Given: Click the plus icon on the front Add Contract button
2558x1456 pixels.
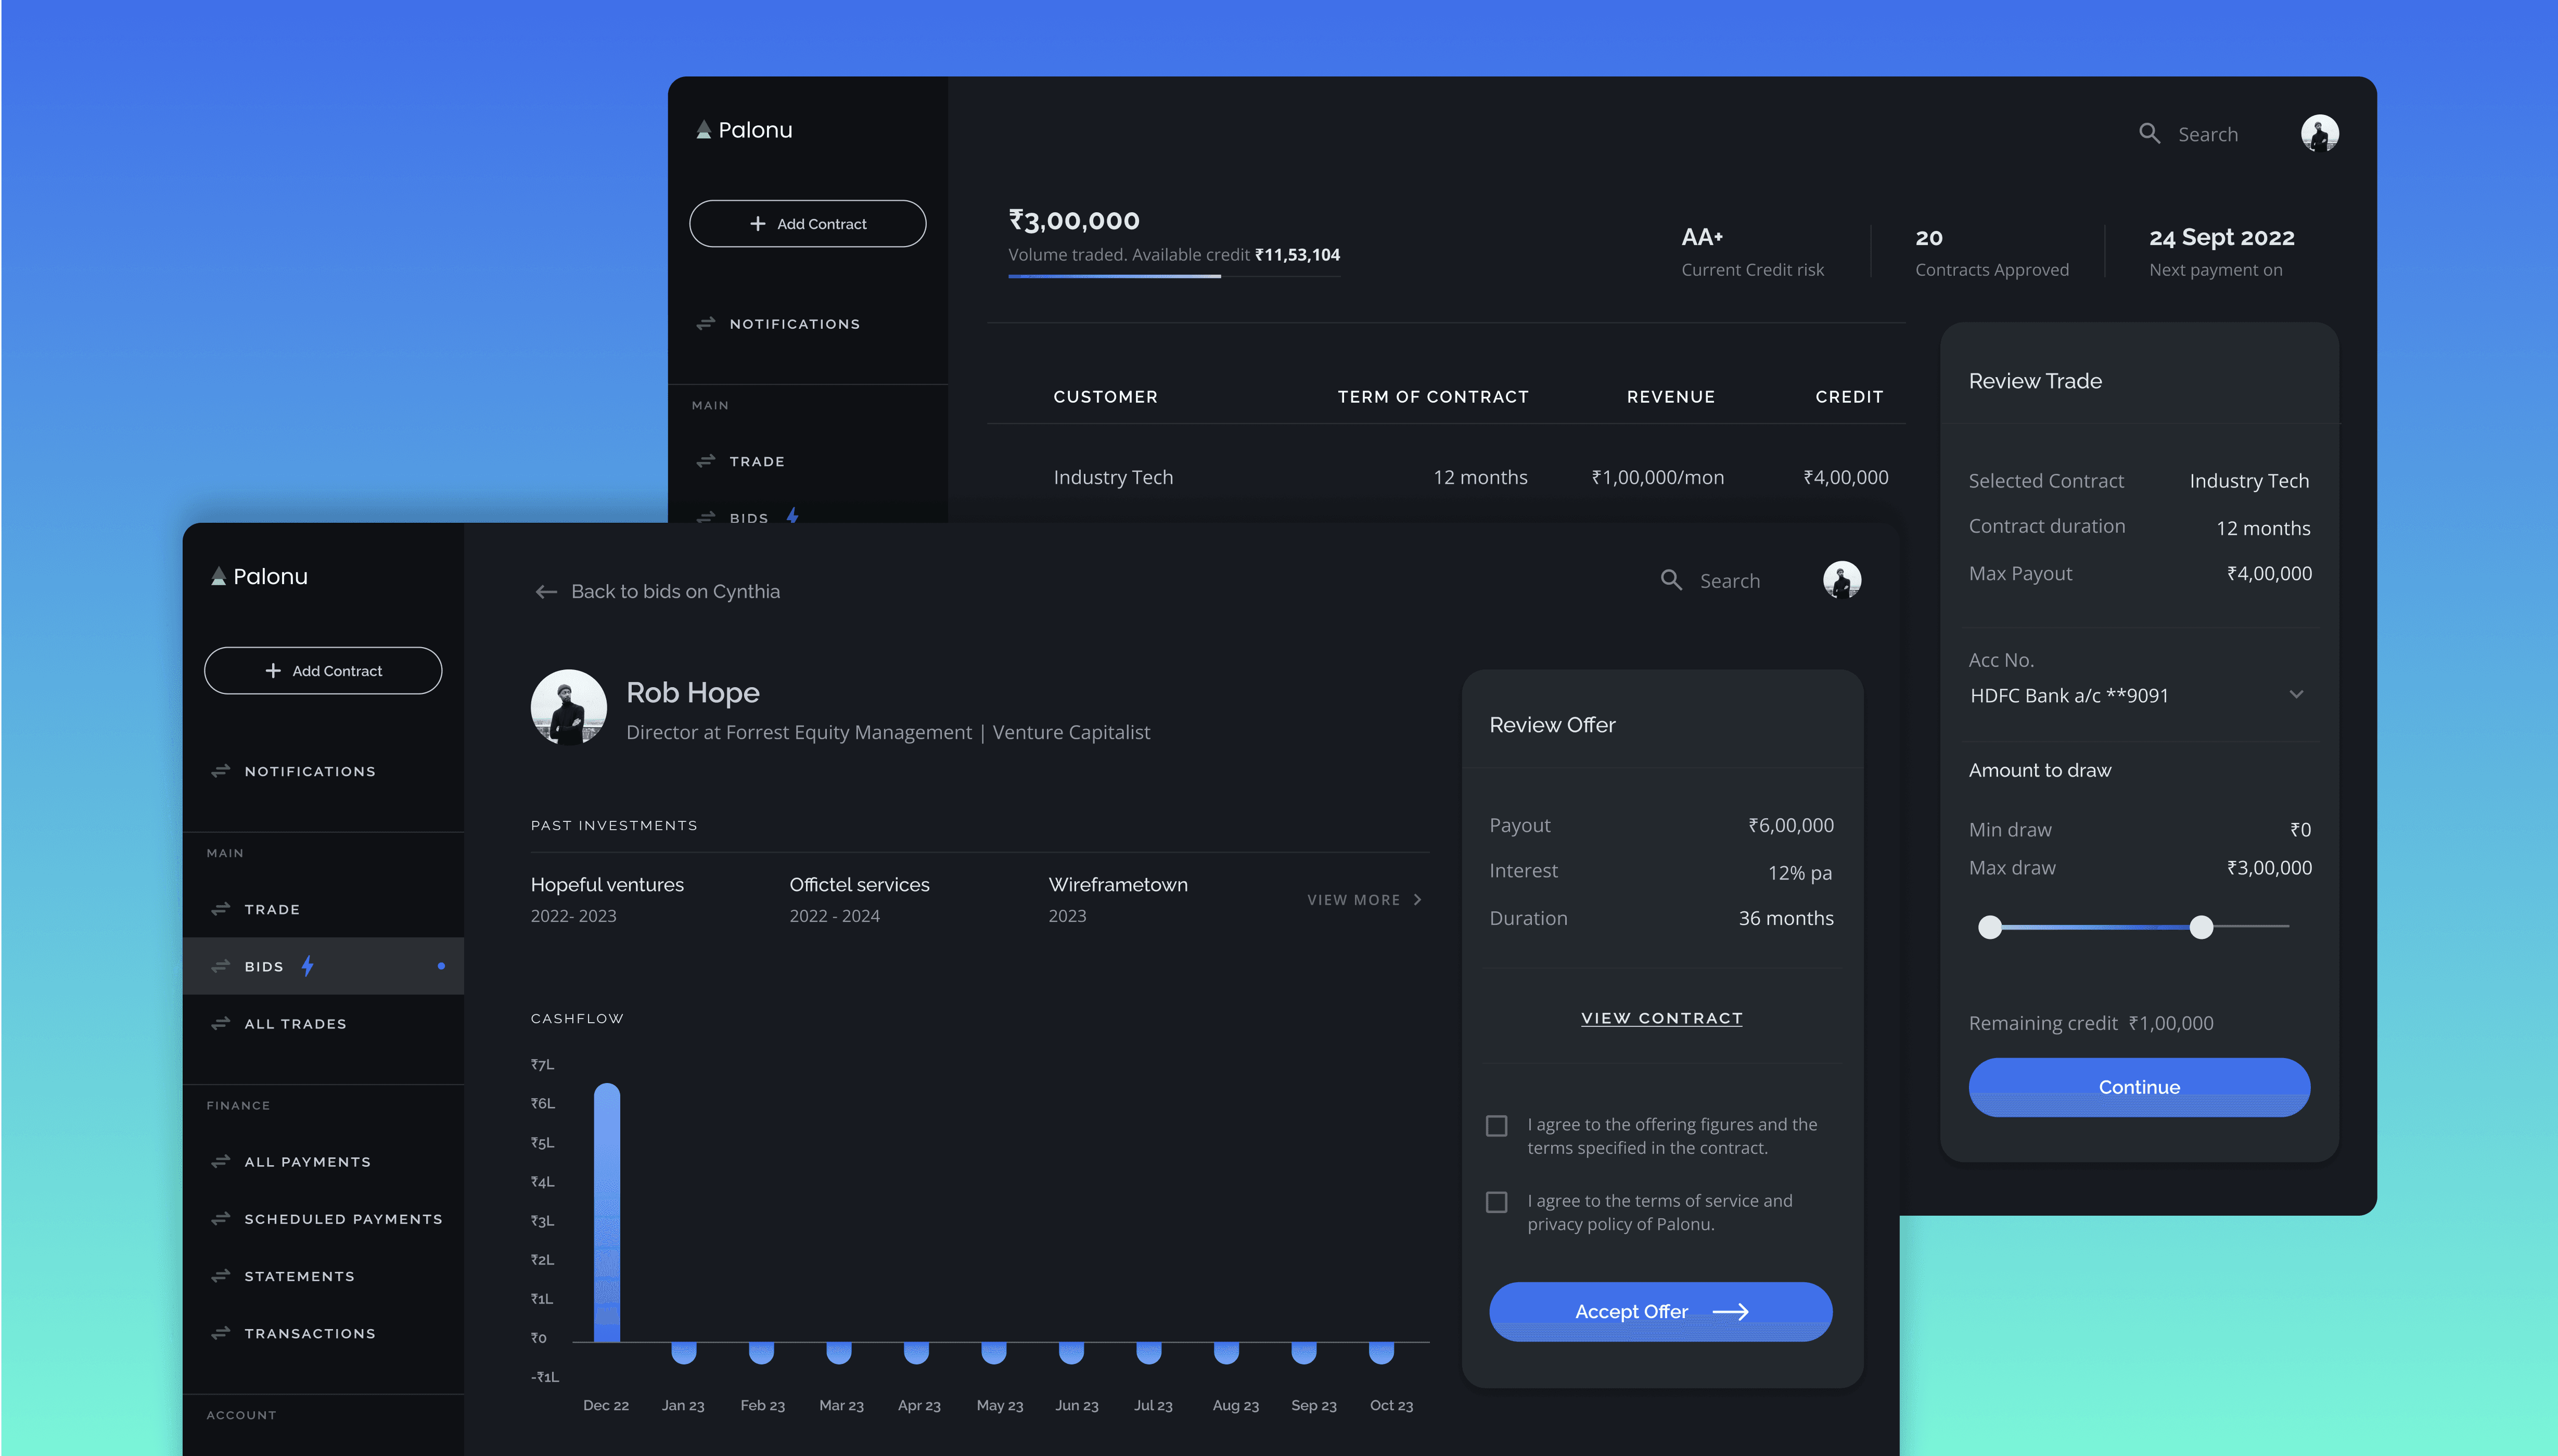Looking at the screenshot, I should click(x=273, y=670).
